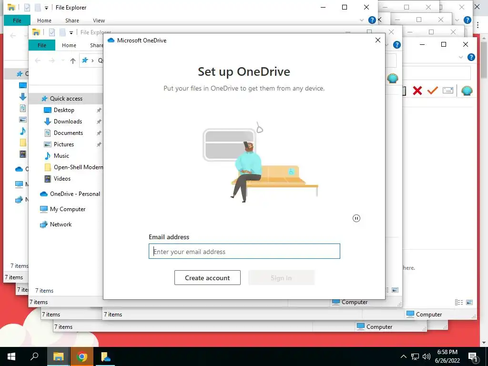Expand ribbon chevron beside active window's Help icon
The height and width of the screenshot is (366, 488).
pos(362,20)
